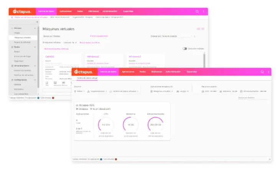The image size is (276, 173).
Task: Click the search magnifier in the front window header
Action: 262,72
